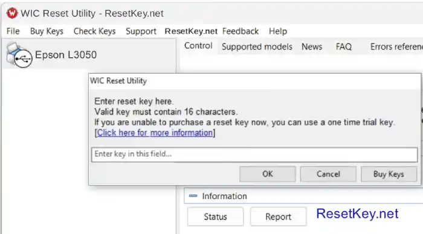Click the Report button

pos(278,217)
